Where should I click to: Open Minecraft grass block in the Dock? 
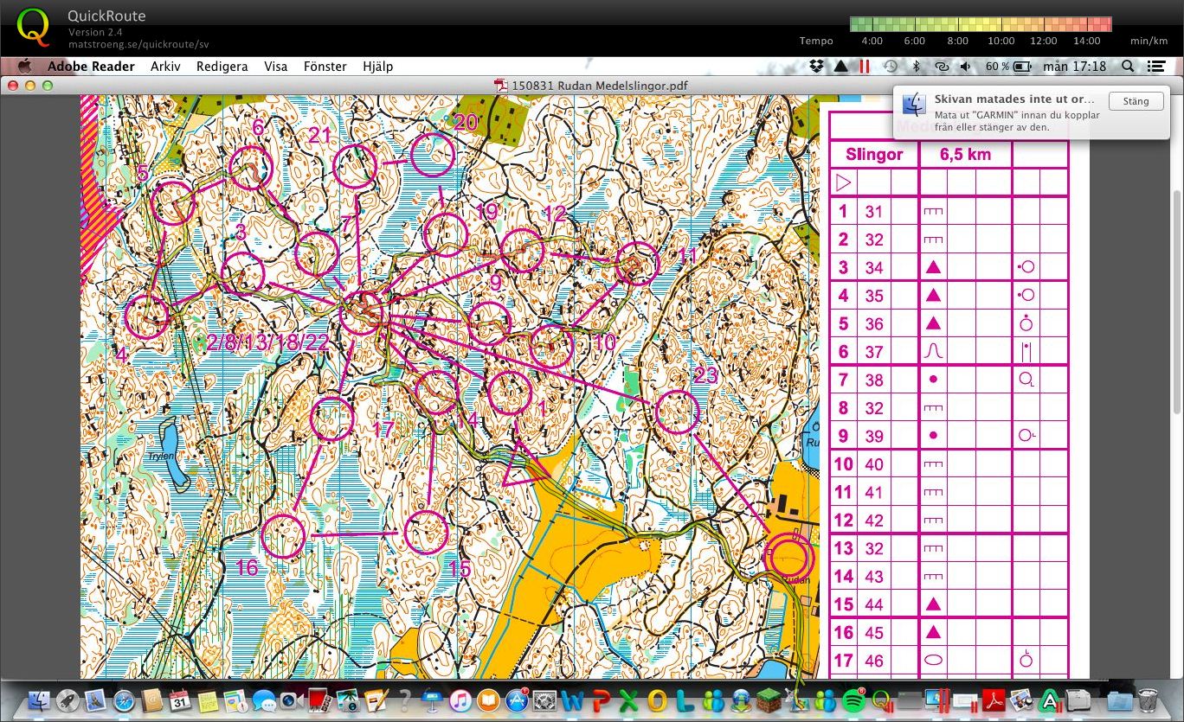coord(769,701)
